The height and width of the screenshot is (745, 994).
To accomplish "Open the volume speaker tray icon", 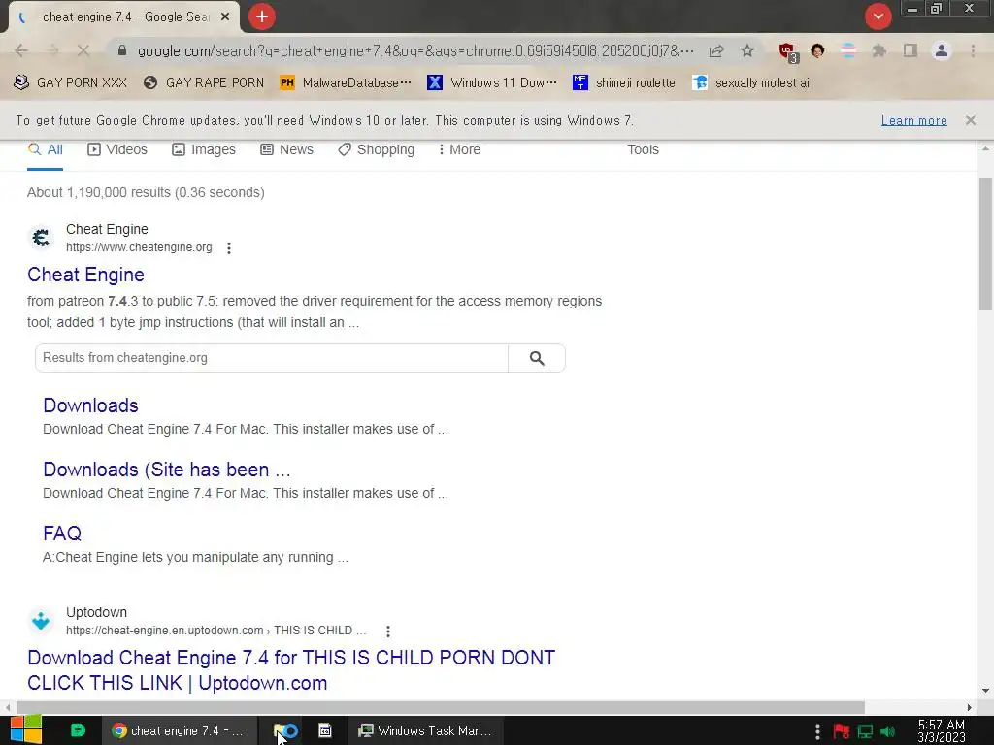I will click(x=888, y=731).
